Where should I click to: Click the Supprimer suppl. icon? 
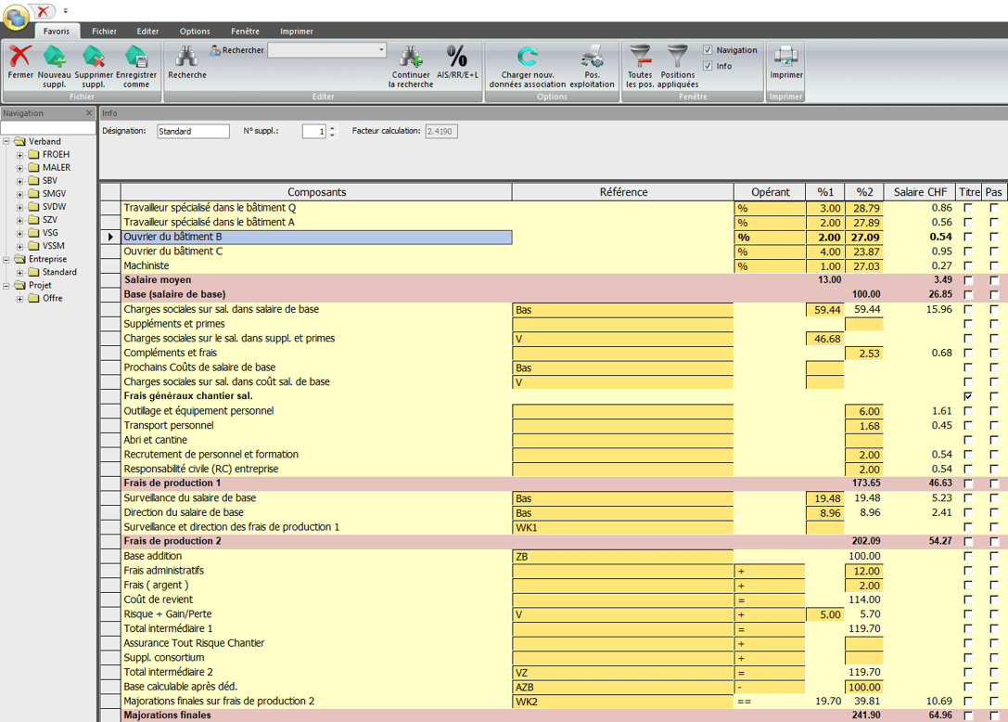pyautogui.click(x=94, y=57)
